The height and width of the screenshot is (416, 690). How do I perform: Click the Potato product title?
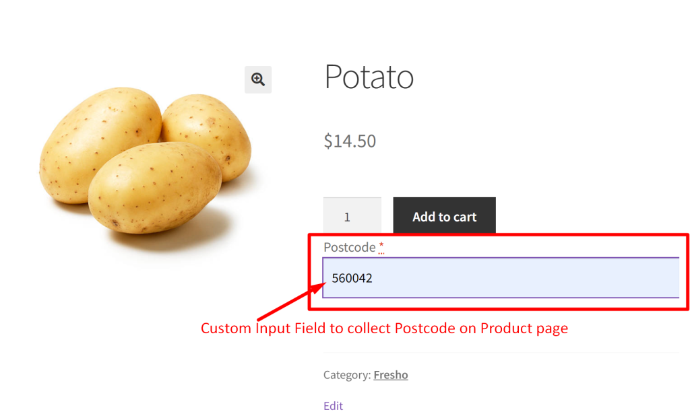pos(369,77)
